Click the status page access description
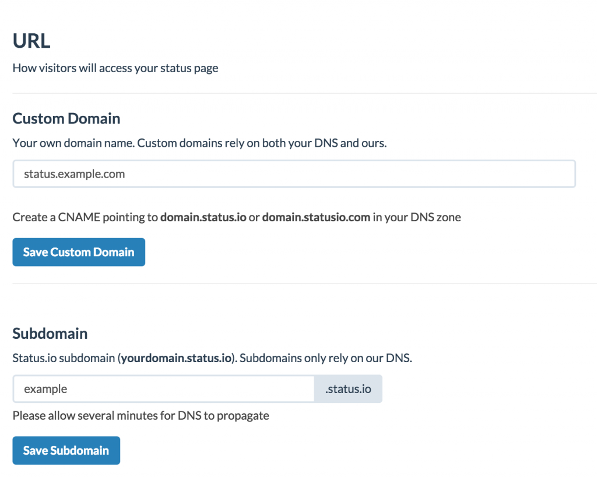Viewport: 597px width, 478px height. pyautogui.click(x=115, y=68)
